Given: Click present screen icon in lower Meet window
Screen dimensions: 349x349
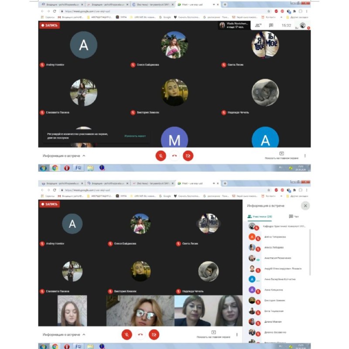Looking at the screenshot, I should coord(213,332).
